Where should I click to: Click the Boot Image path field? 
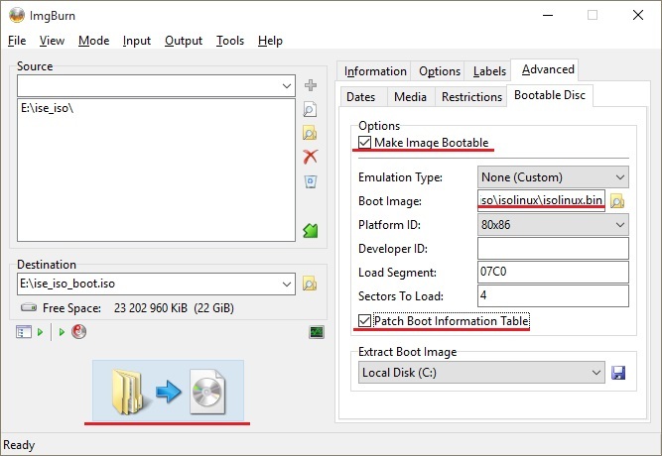[541, 201]
